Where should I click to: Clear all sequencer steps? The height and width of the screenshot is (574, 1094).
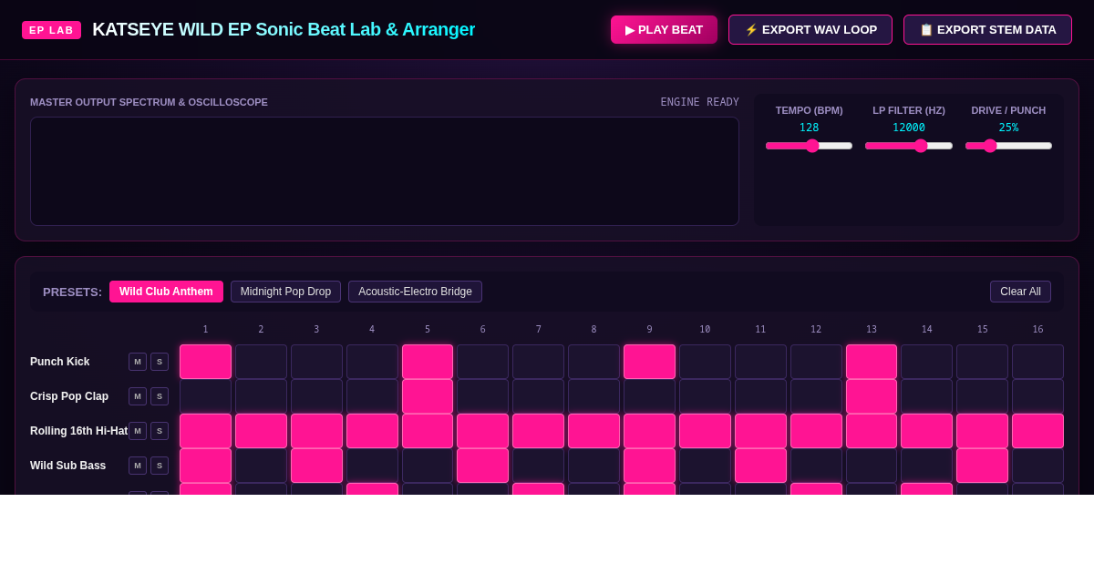coord(1020,292)
